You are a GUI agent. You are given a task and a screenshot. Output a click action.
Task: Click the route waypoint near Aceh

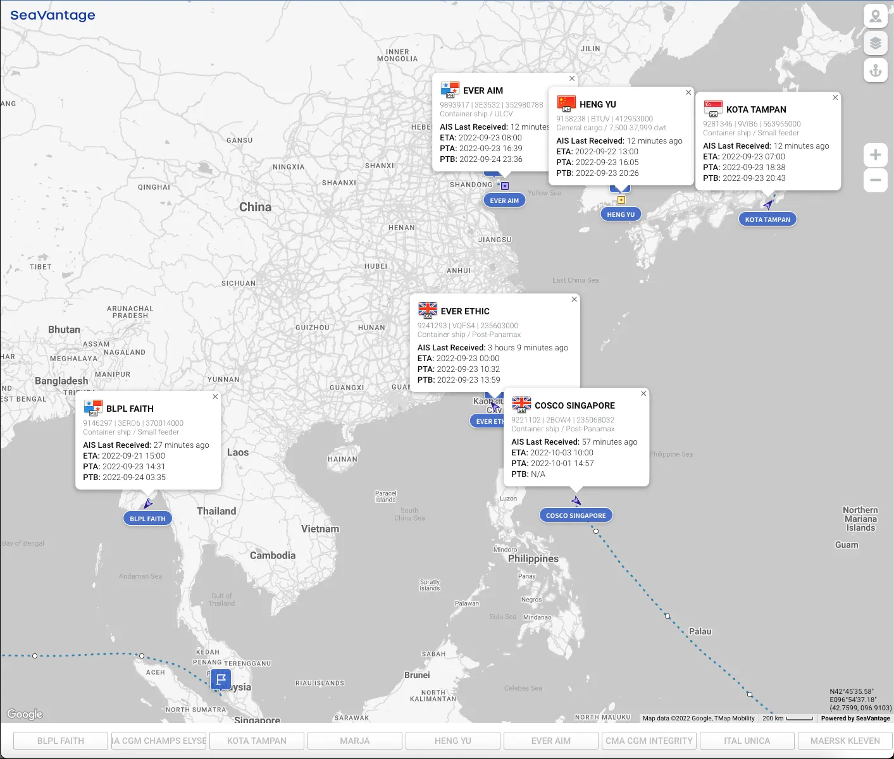142,656
